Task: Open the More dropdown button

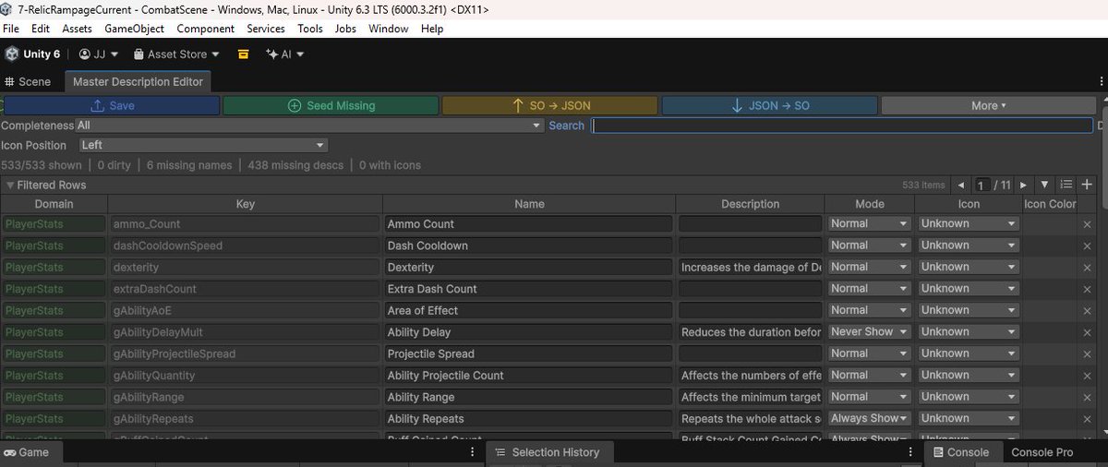Action: pos(988,105)
